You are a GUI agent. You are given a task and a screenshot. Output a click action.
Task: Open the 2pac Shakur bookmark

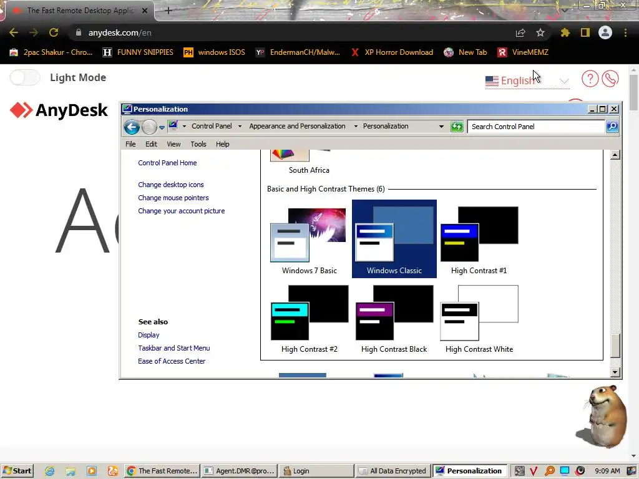(x=51, y=52)
